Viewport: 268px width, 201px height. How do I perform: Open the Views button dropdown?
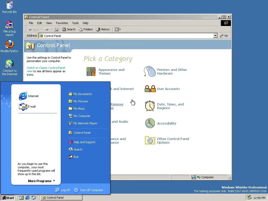118,29
